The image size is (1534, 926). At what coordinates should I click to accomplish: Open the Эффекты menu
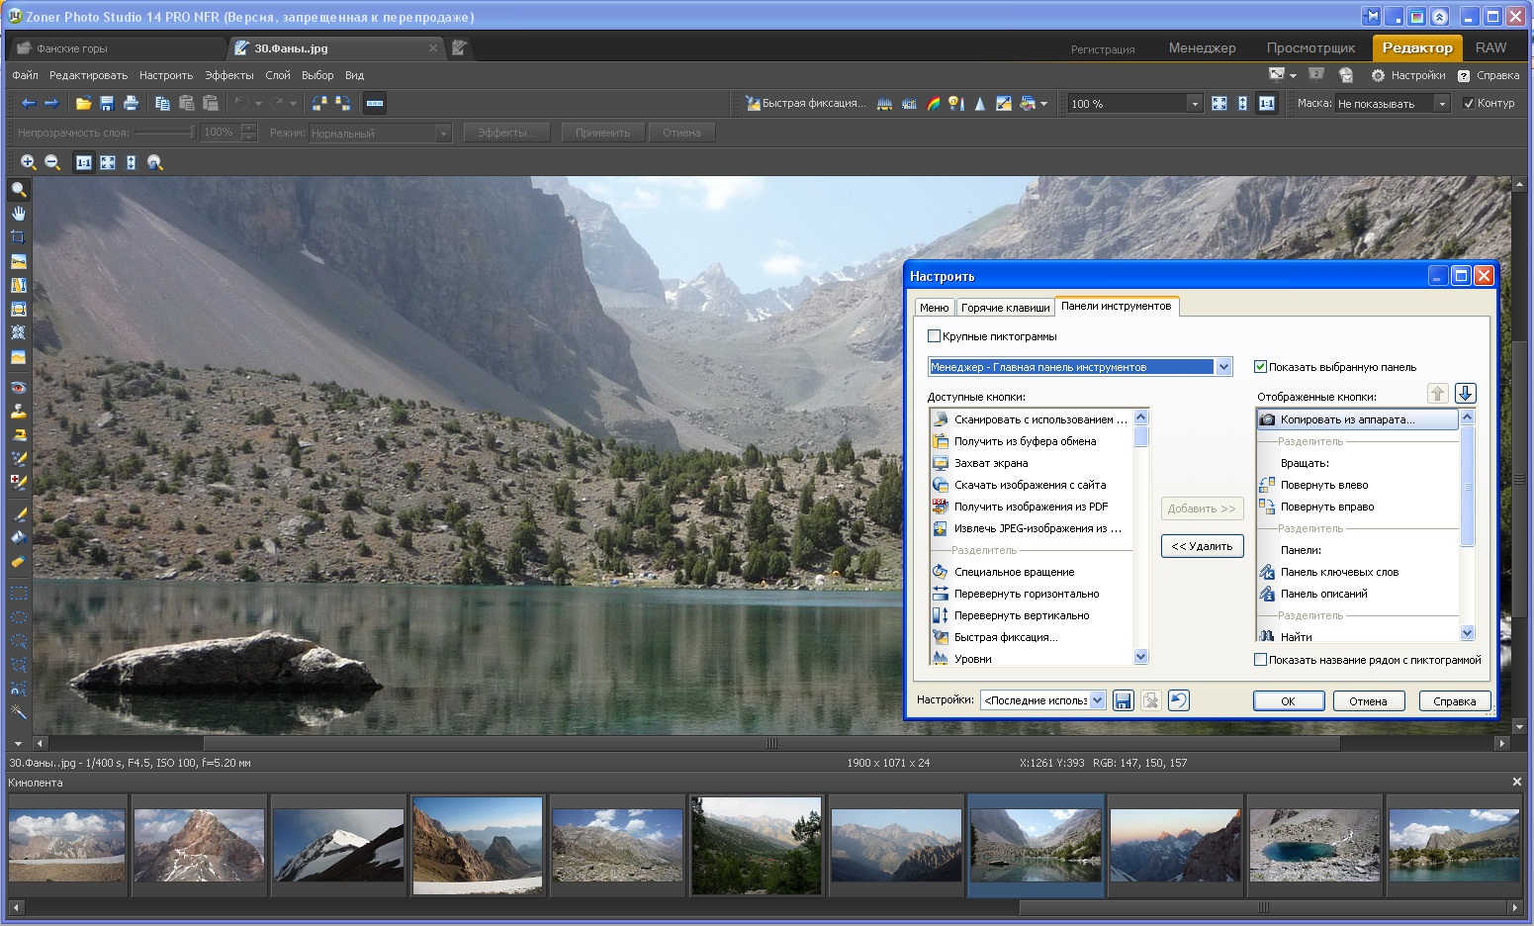pos(229,75)
